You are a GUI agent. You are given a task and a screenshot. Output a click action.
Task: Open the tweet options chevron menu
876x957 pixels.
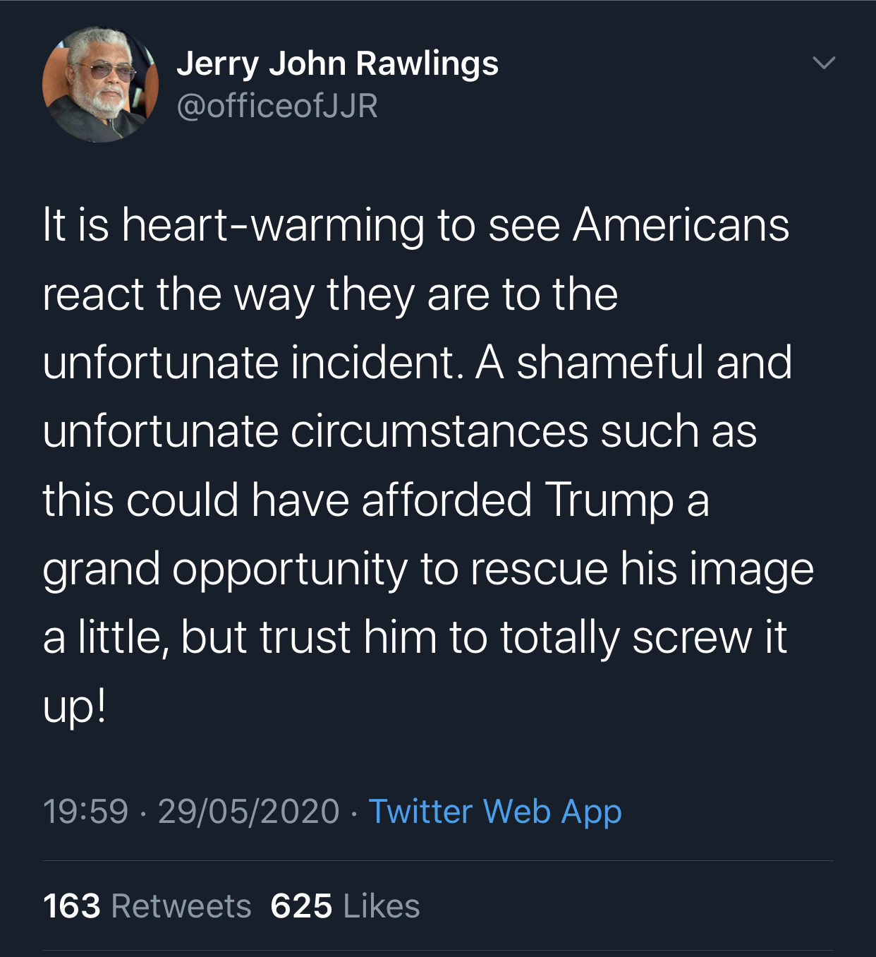823,63
